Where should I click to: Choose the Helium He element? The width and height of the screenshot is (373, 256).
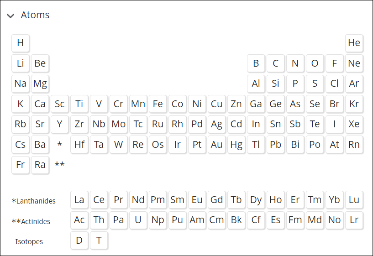click(x=354, y=43)
